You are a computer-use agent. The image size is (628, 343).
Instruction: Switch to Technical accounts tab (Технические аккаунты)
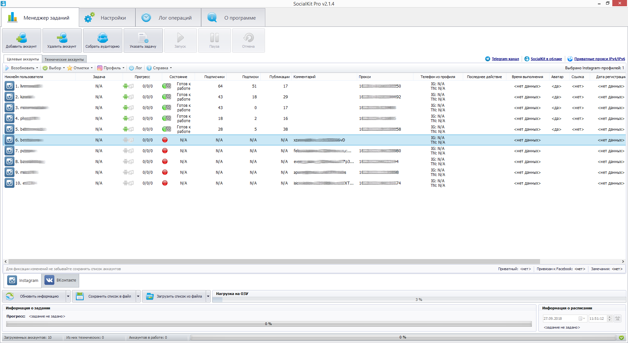pos(64,59)
